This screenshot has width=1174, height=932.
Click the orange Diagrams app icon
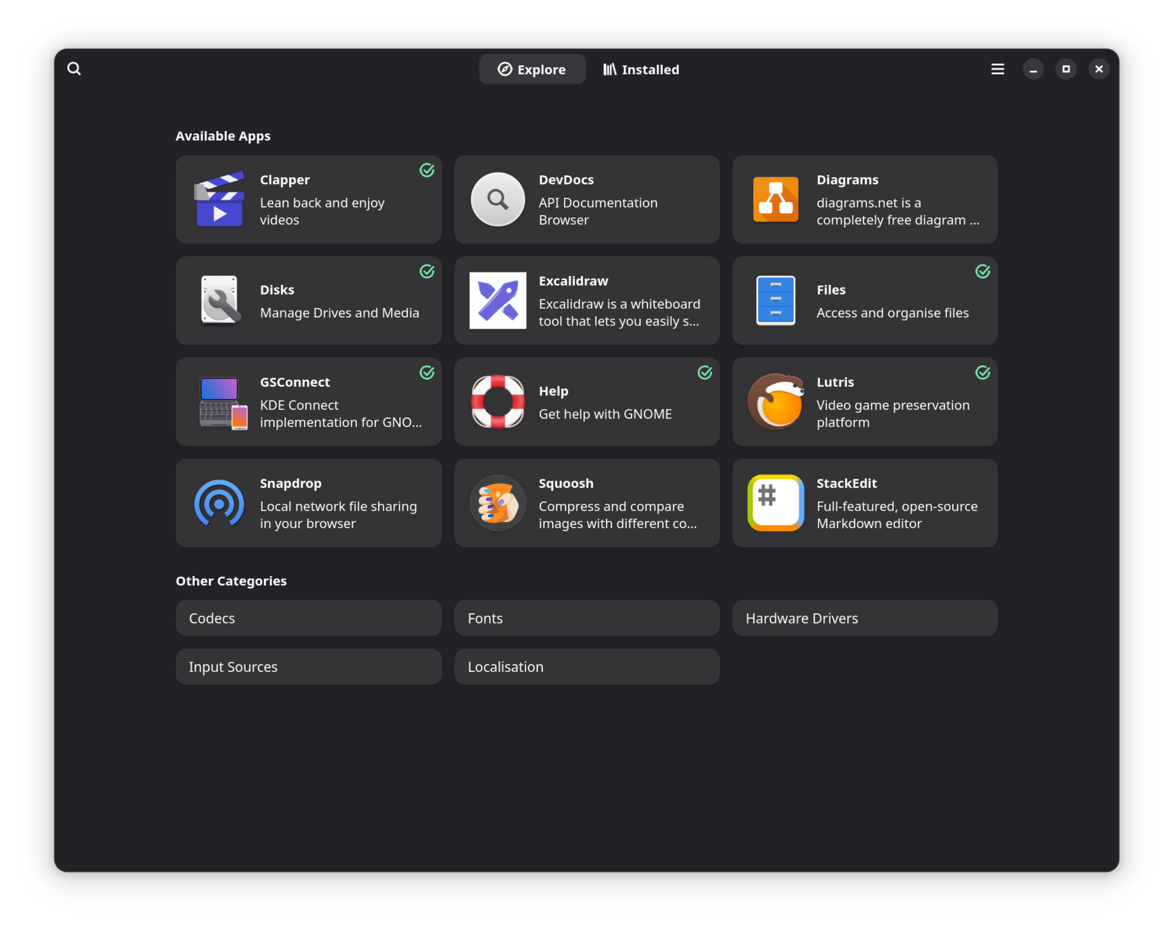[775, 199]
